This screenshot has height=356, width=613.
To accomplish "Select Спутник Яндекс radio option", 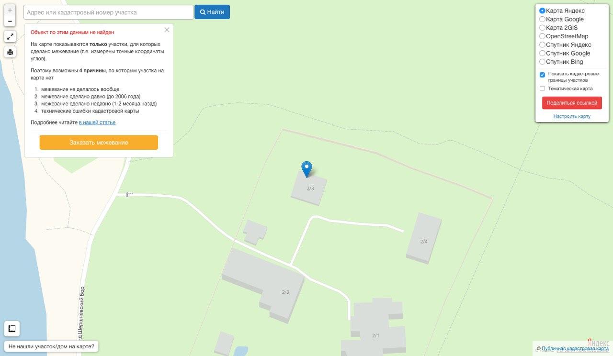I will [x=542, y=44].
